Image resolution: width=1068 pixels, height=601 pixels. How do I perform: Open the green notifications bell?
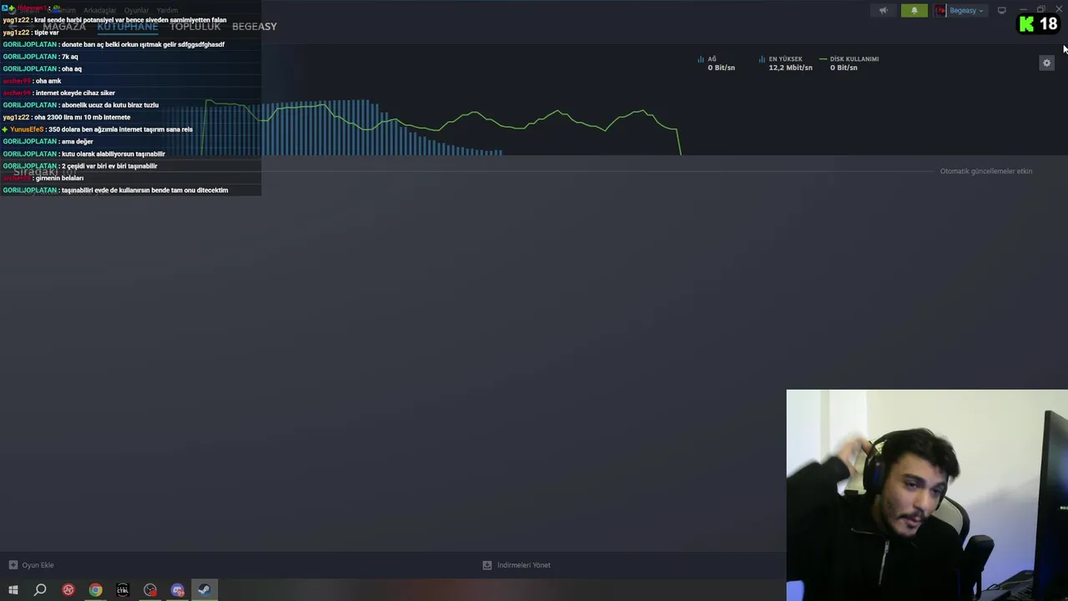click(x=914, y=11)
